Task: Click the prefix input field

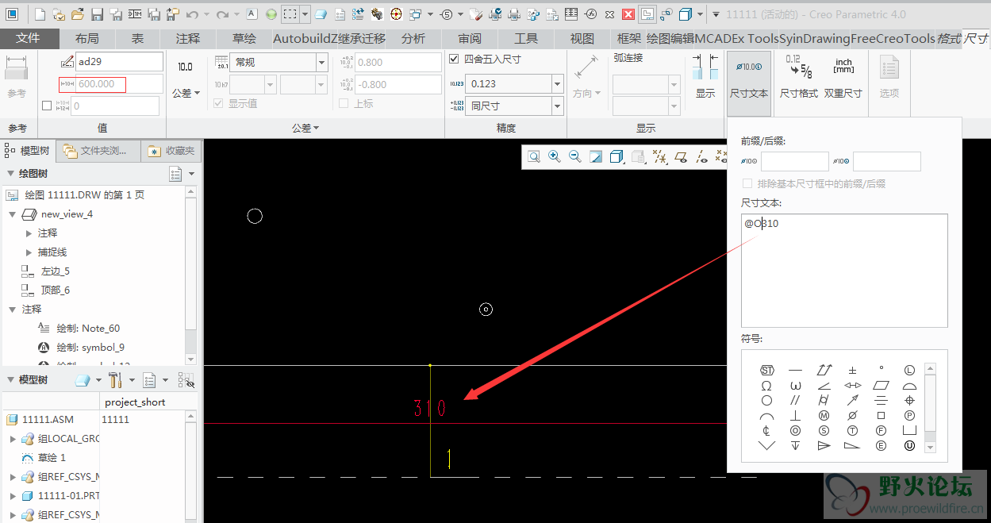Action: pos(794,161)
